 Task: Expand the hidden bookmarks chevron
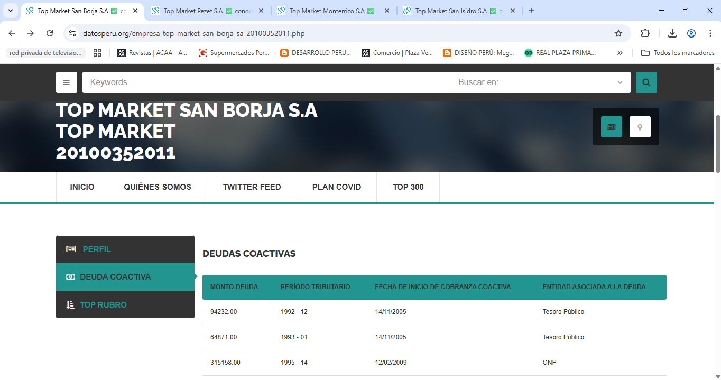[620, 53]
